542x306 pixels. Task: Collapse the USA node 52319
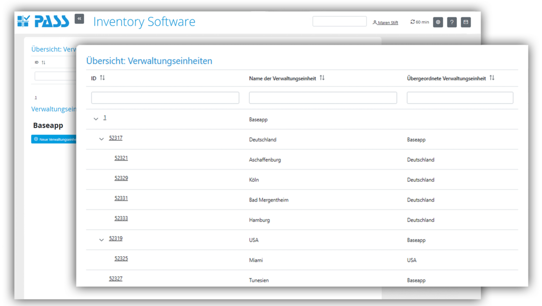pos(101,239)
